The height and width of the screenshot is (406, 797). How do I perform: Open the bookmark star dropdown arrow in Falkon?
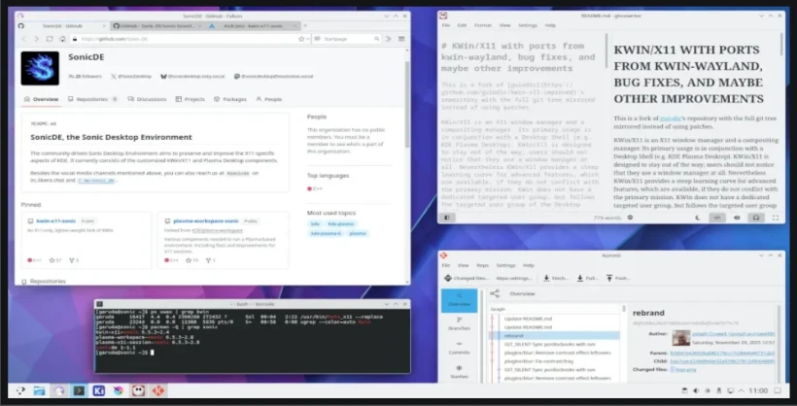[307, 39]
